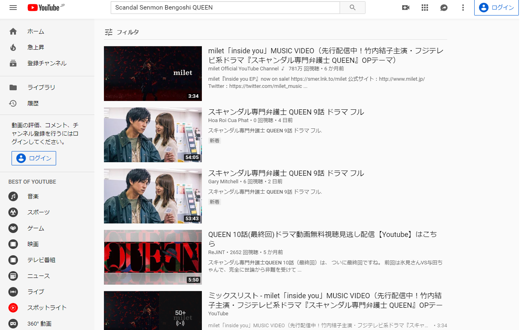The height and width of the screenshot is (330, 520).
Task: Click the home icon in sidebar
Action: pyautogui.click(x=13, y=31)
